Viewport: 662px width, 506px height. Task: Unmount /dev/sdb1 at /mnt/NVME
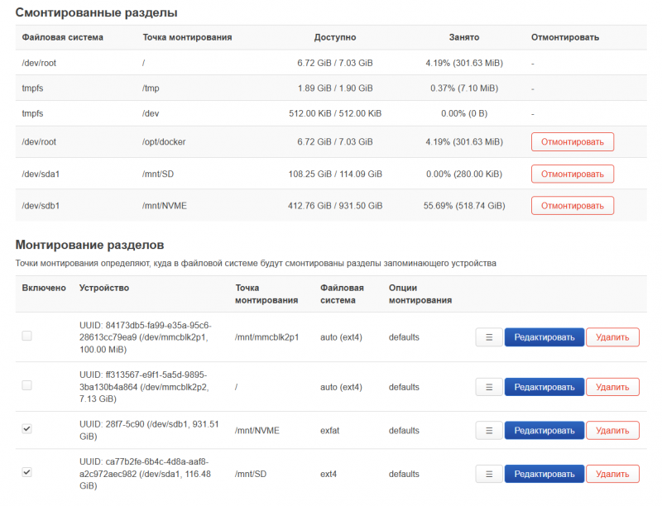572,205
